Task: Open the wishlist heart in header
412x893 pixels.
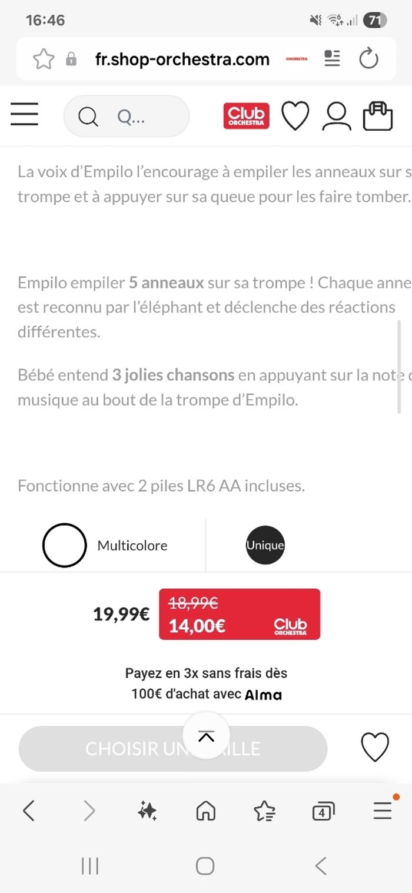Action: 295,116
